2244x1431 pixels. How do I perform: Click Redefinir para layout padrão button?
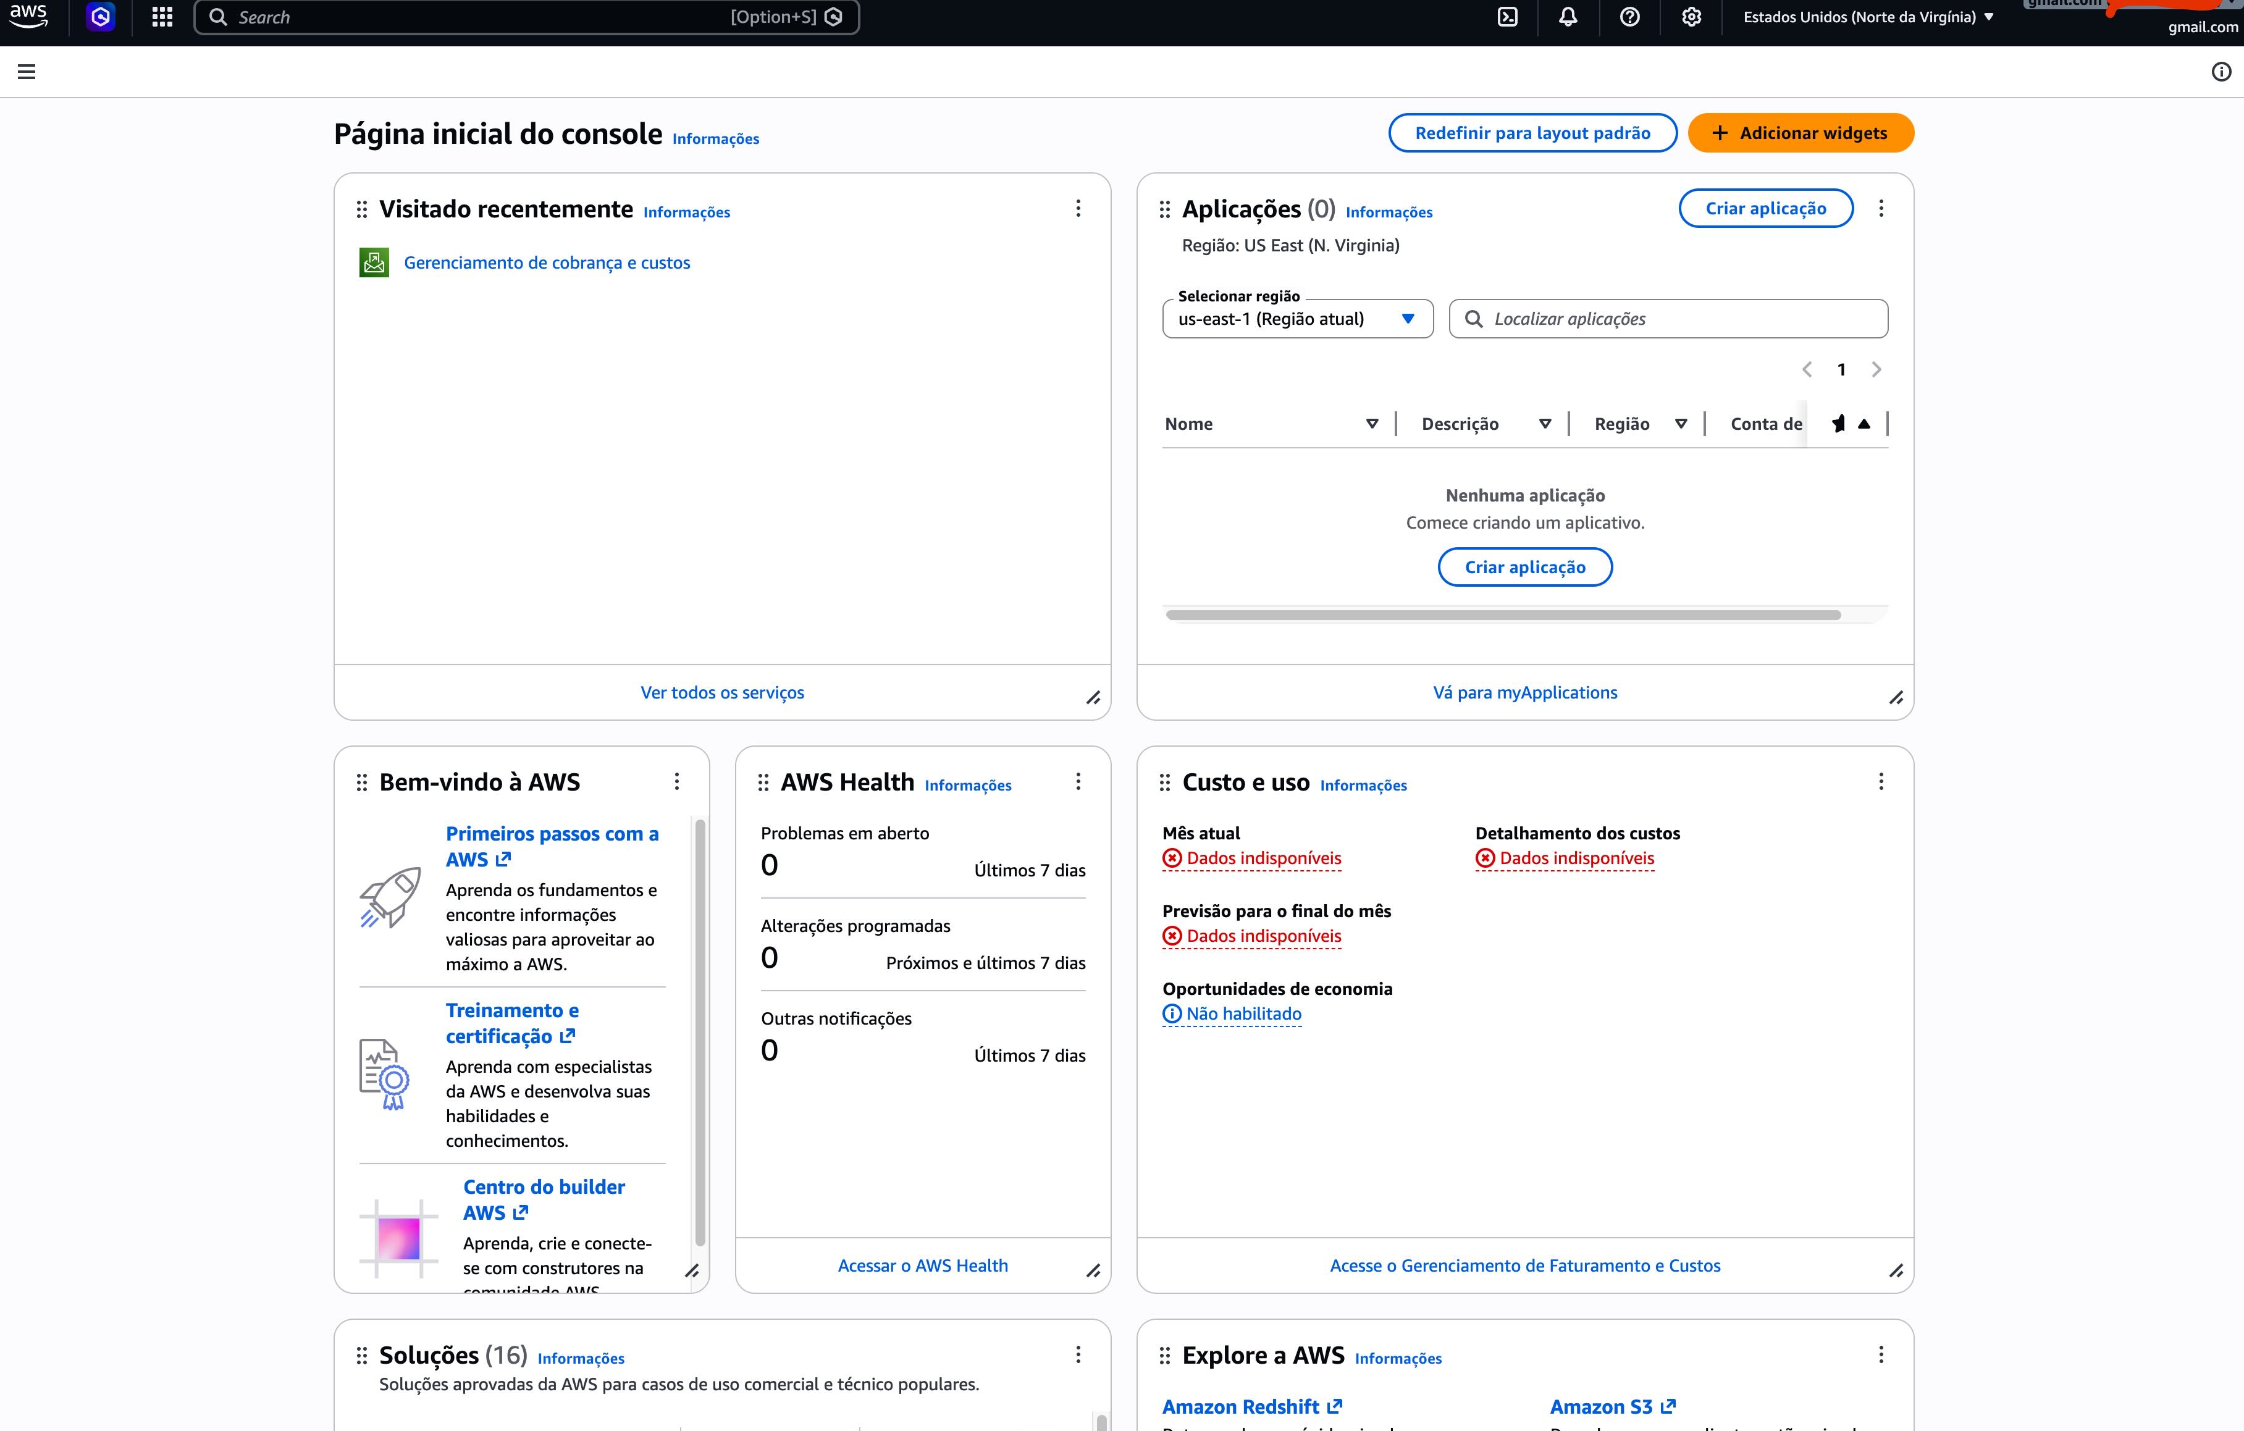(x=1532, y=133)
